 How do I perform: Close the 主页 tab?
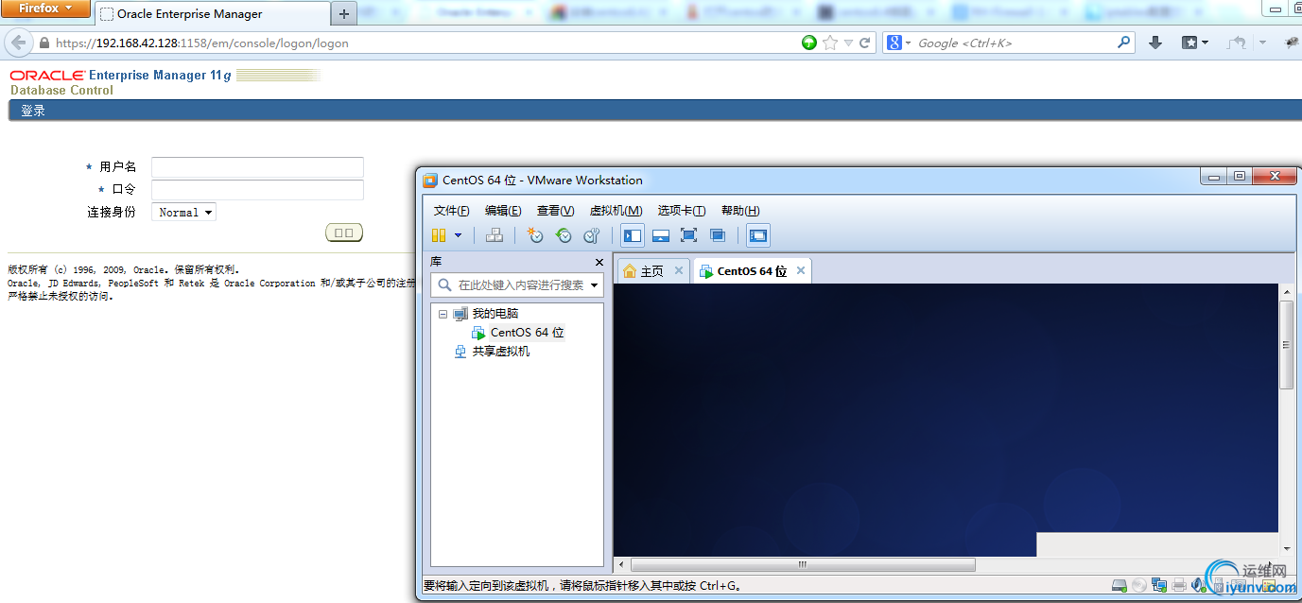pyautogui.click(x=678, y=270)
